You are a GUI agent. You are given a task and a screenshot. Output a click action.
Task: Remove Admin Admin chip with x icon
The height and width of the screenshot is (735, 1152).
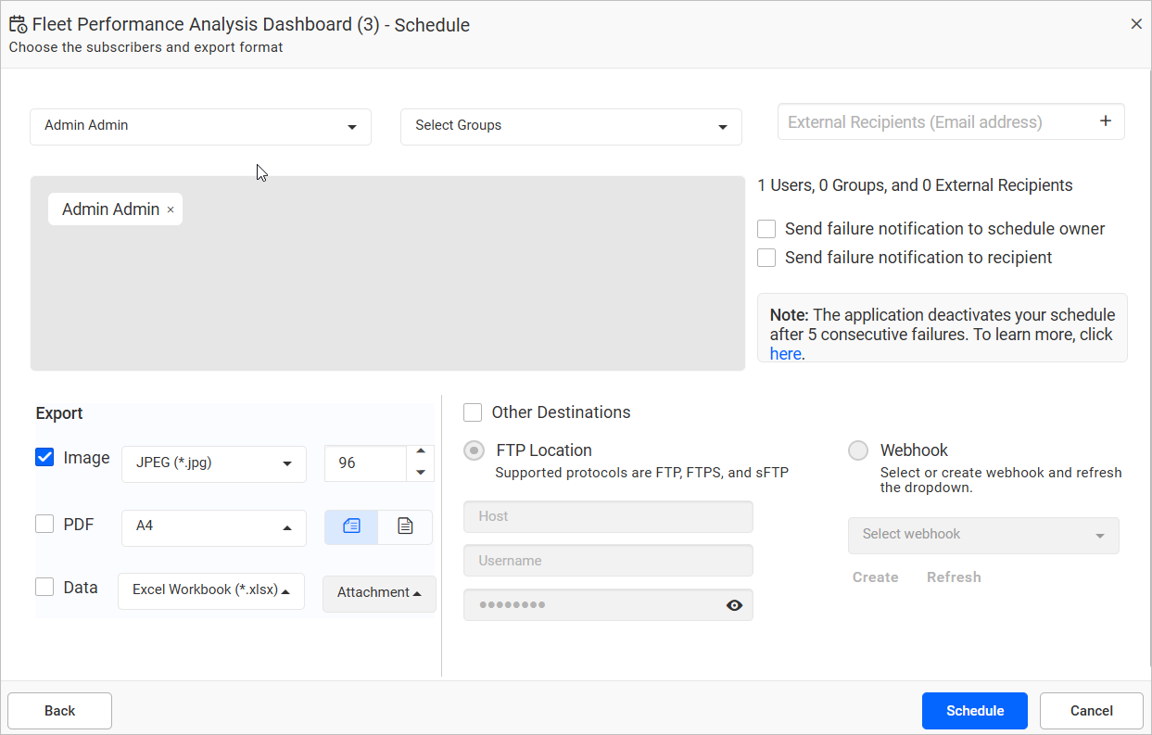coord(171,210)
